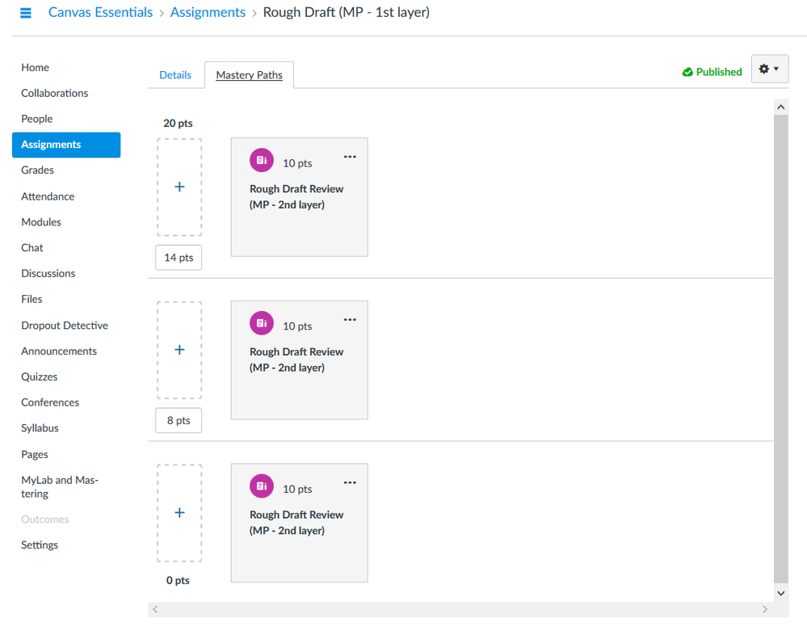Open Assignments breadcrumb link
The image size is (807, 631).
(x=208, y=12)
